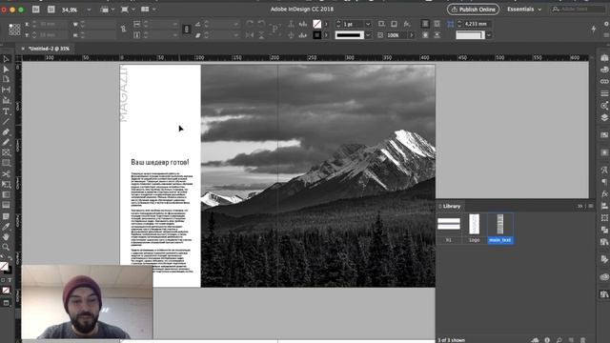Select the Pencil tool
Image resolution: width=610 pixels, height=343 pixels.
(x=6, y=142)
